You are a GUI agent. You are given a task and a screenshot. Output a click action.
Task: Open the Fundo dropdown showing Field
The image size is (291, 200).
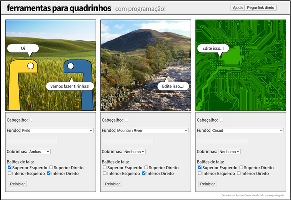pos(57,131)
